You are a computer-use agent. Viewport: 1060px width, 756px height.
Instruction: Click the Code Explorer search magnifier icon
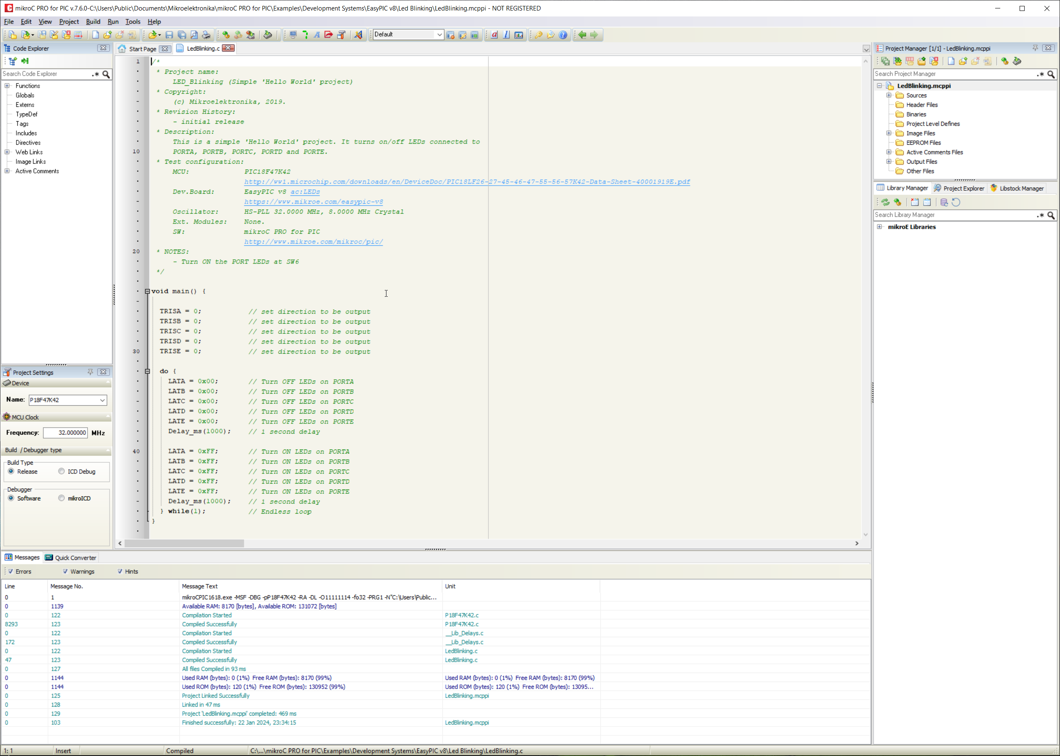106,74
